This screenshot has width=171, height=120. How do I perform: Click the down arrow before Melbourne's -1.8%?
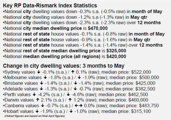click(x=41, y=78)
